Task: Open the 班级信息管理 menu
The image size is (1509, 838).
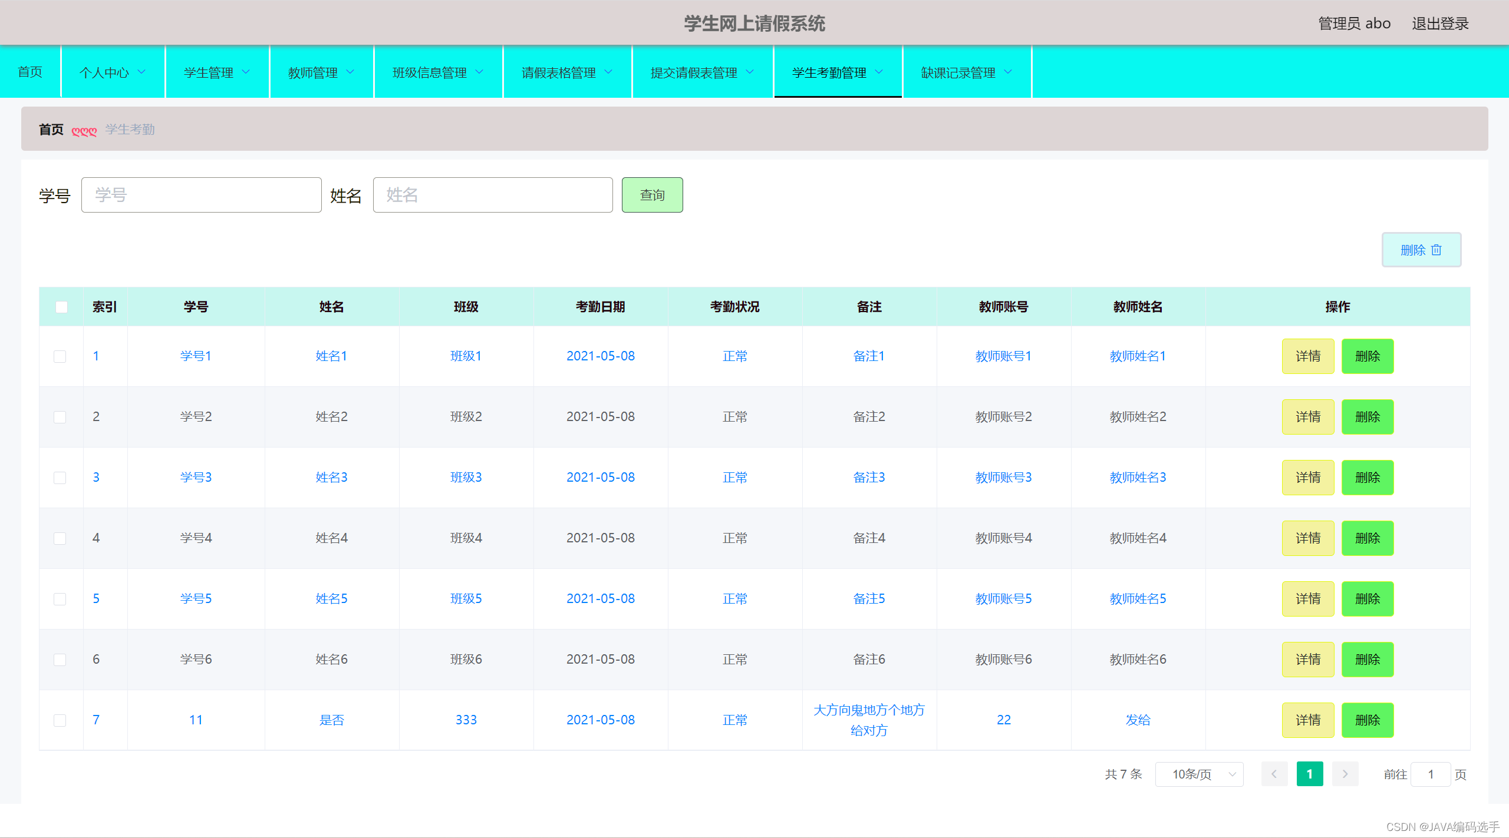Action: (438, 72)
